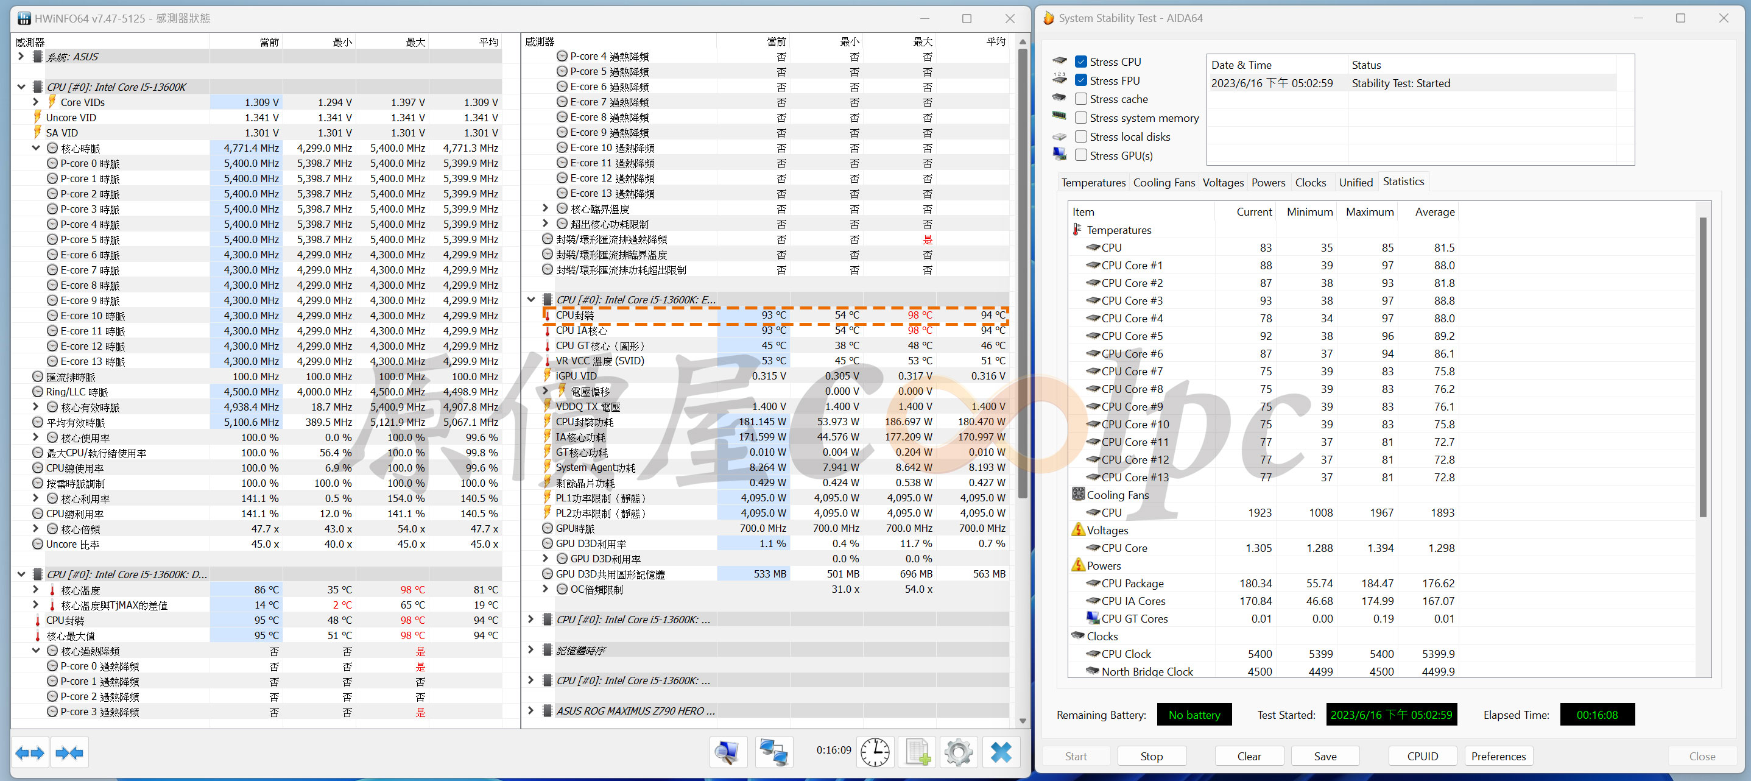Click HWiNFO magnifier monitor icon in bottom toolbar
Image resolution: width=1751 pixels, height=781 pixels.
pos(728,752)
